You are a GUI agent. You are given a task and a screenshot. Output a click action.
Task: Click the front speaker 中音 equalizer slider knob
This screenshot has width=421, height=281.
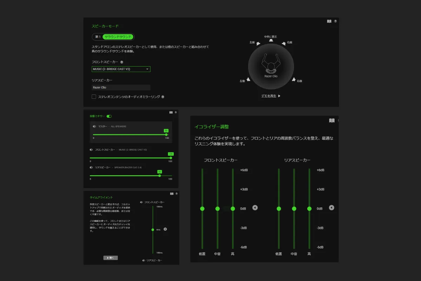(x=218, y=209)
